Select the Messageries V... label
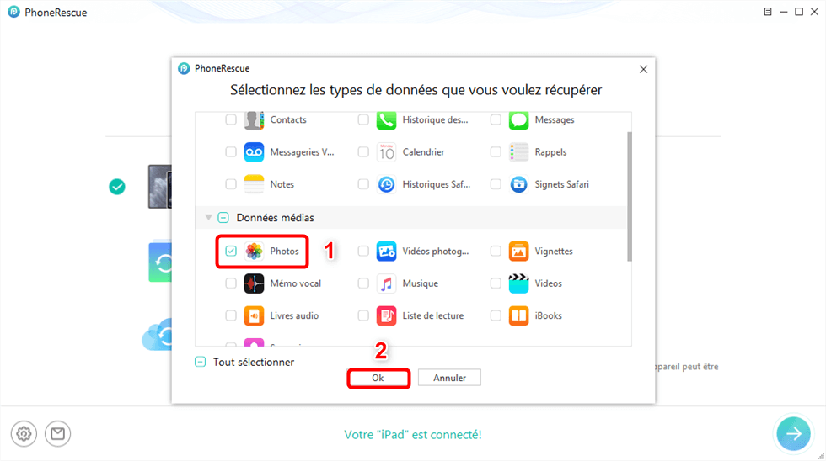 tap(302, 152)
